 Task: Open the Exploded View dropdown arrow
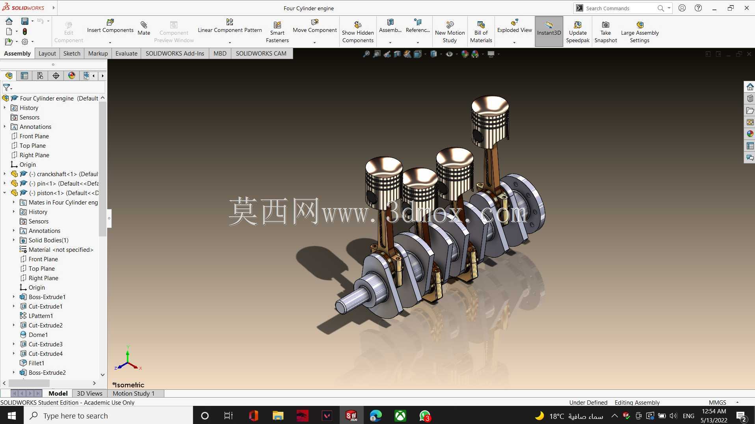(x=514, y=43)
